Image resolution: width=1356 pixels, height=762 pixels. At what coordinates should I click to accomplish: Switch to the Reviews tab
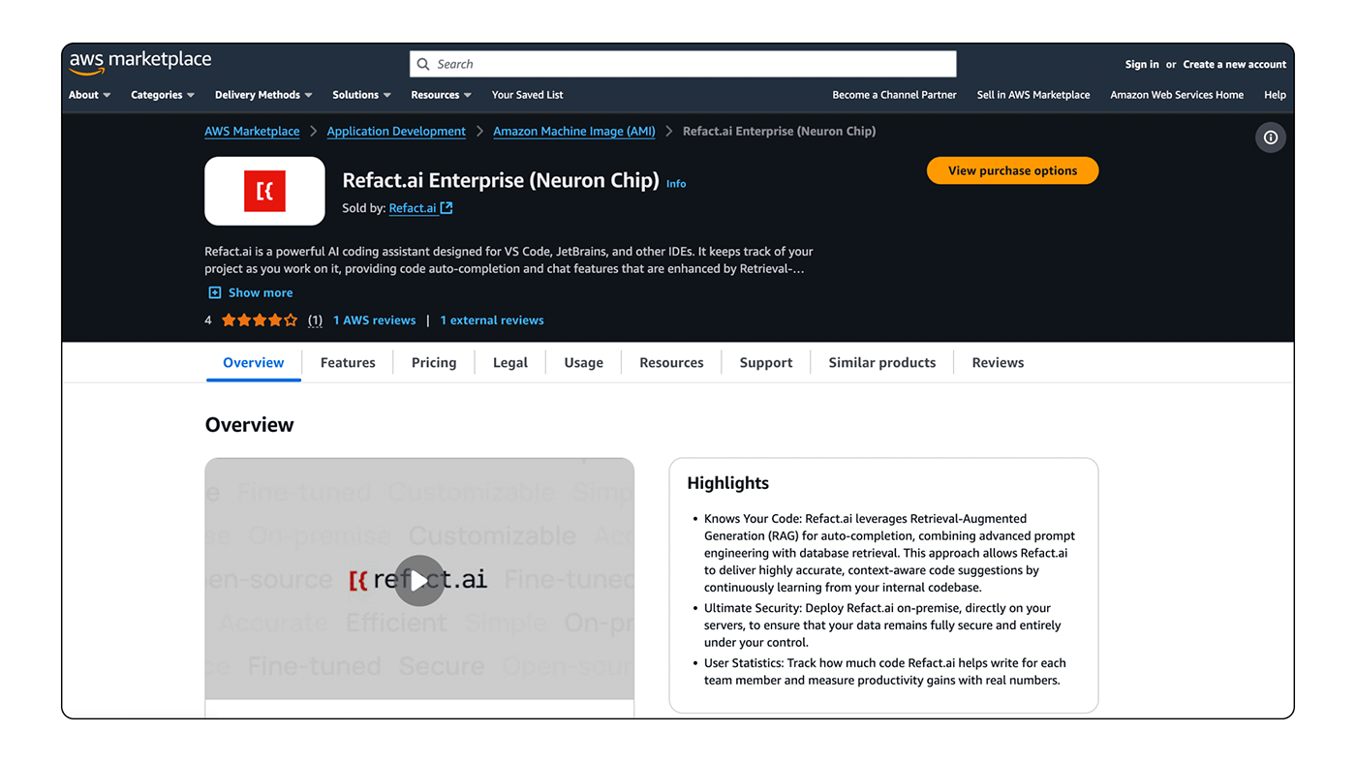(998, 362)
